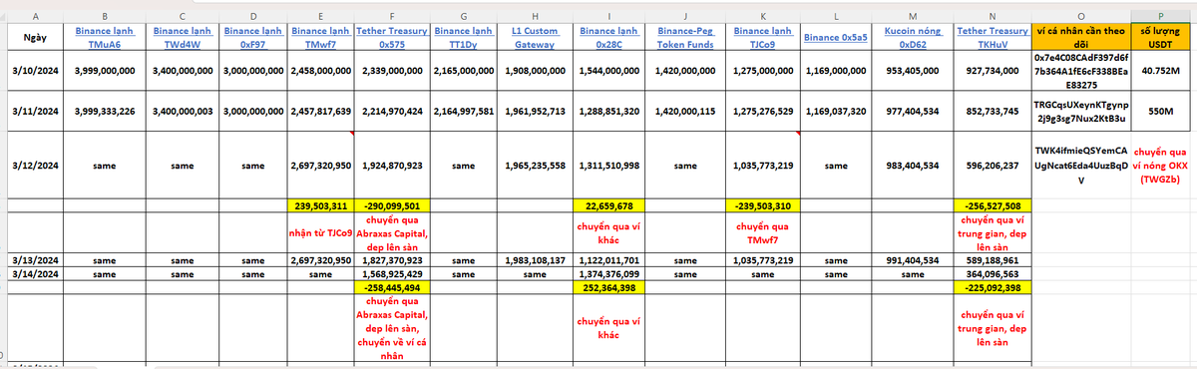The image size is (1197, 369).
Task: Open the Tether Treasury 0x575 header link
Action: pos(391,37)
